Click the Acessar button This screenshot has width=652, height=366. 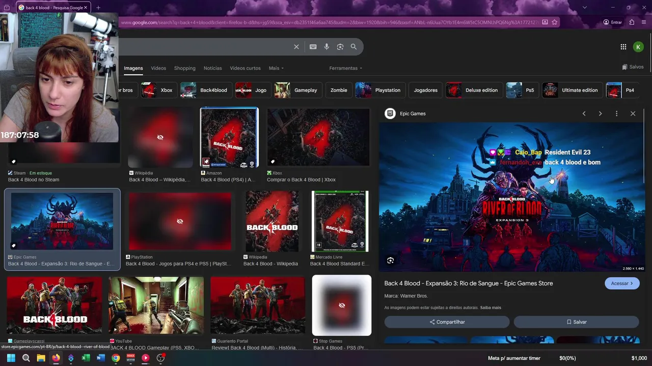622,284
